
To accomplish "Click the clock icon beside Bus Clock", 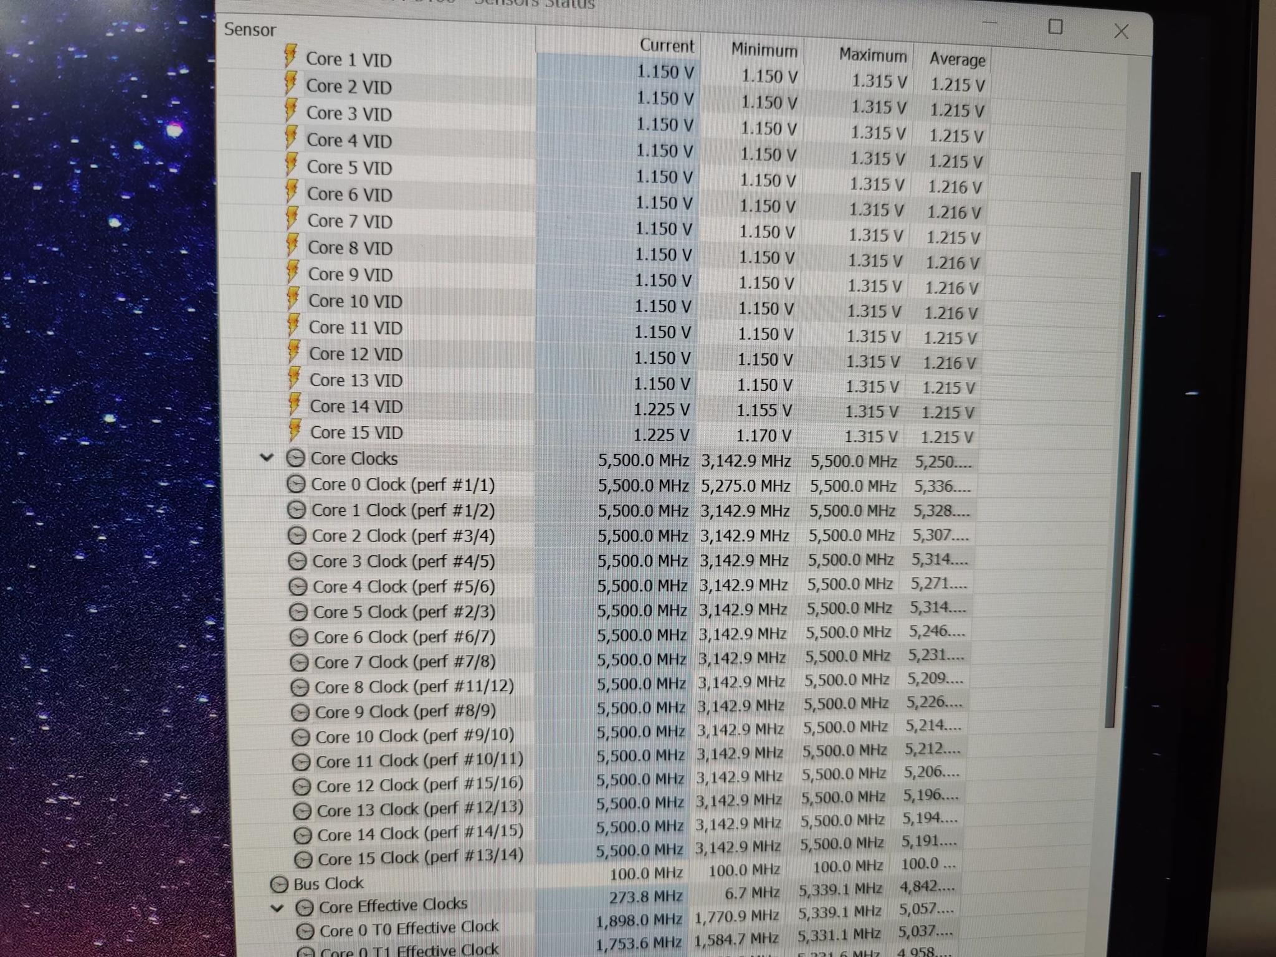I will pos(280,884).
